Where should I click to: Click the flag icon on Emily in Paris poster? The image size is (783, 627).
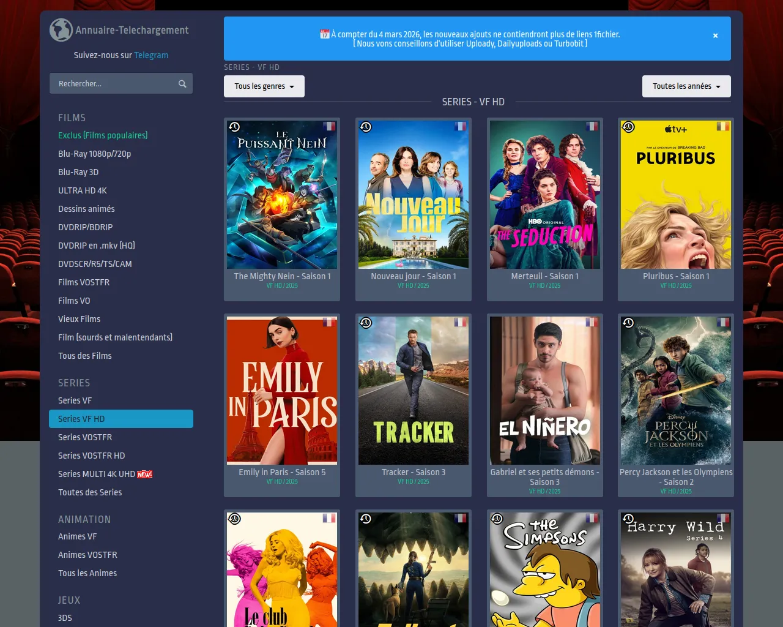pos(329,322)
